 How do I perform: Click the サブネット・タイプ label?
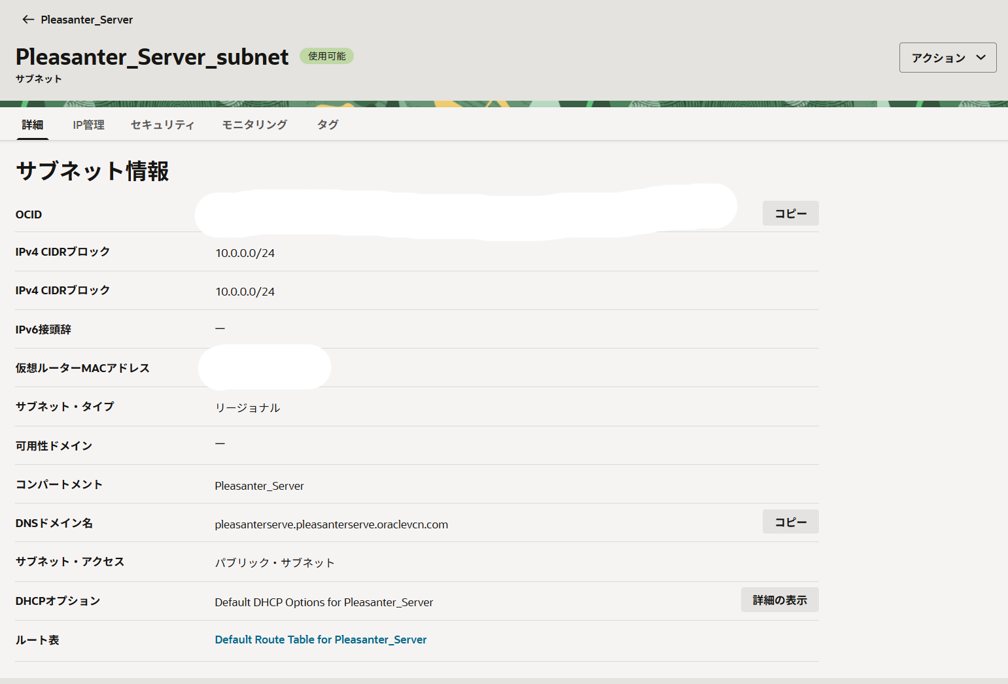pos(65,407)
